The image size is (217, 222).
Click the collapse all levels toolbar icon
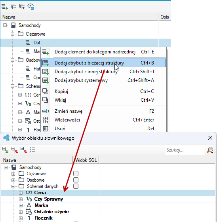(13, 6)
